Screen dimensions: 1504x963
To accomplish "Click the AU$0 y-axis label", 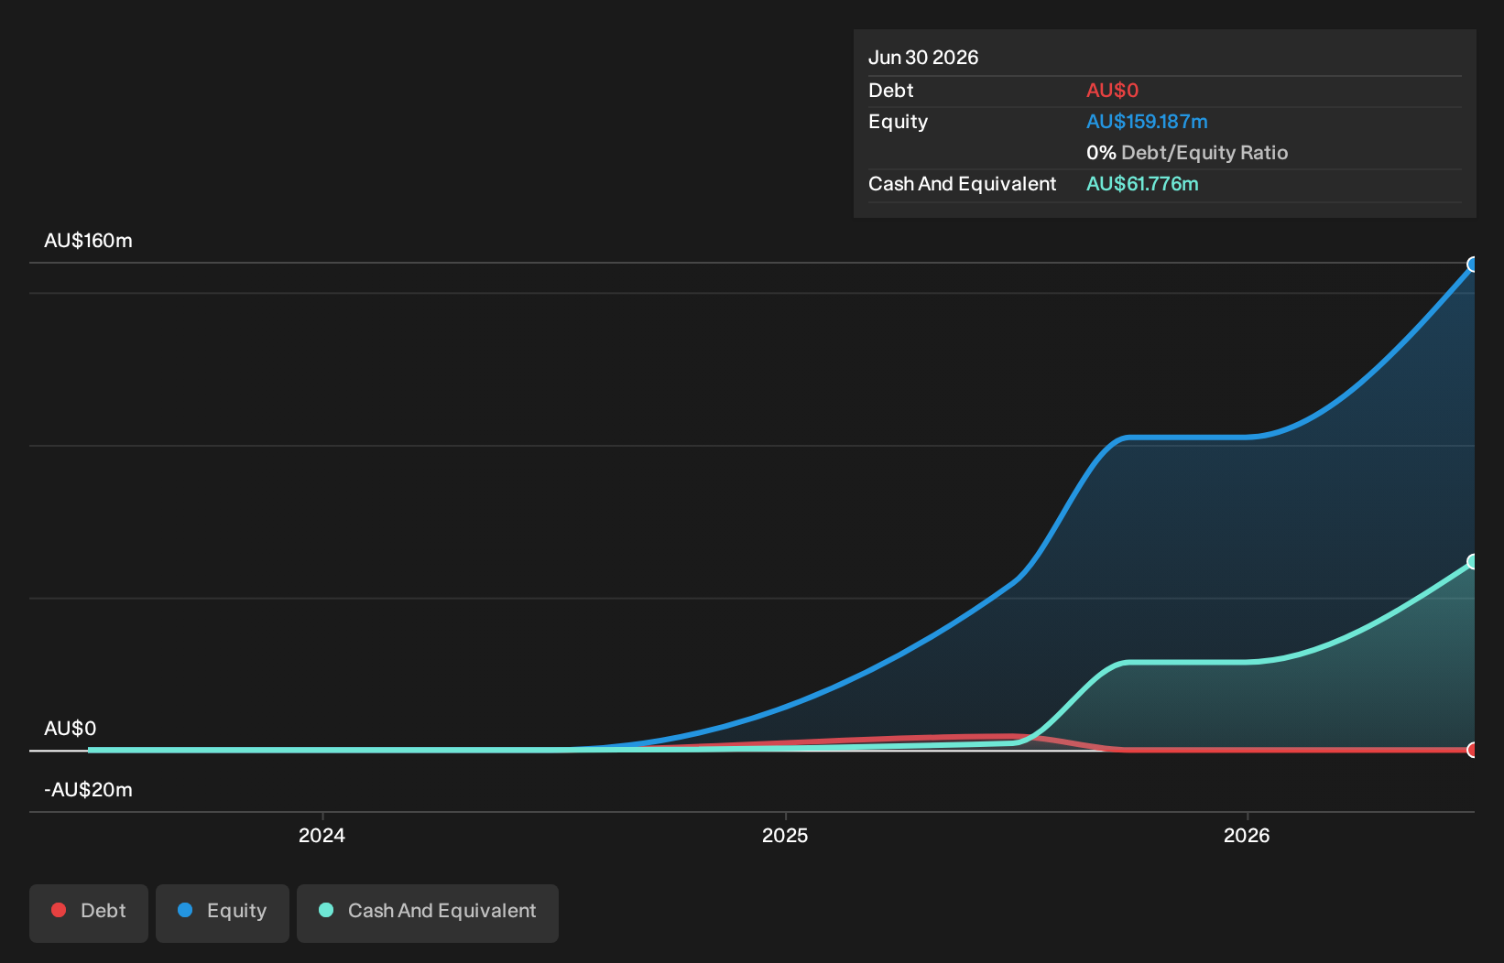I will (x=71, y=729).
